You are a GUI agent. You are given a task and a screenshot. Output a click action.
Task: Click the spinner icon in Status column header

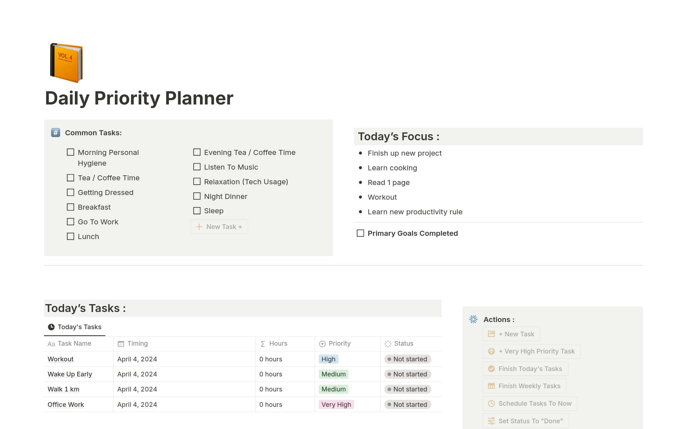(x=388, y=344)
